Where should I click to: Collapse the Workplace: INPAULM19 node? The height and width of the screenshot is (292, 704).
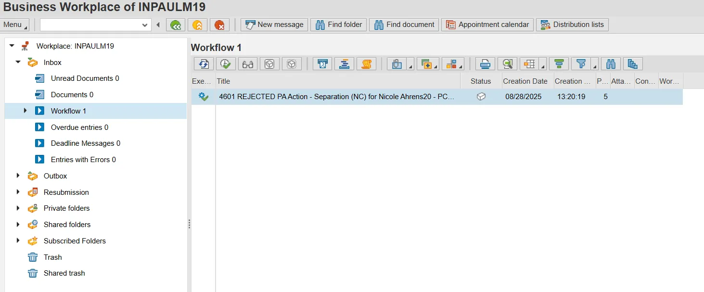pyautogui.click(x=12, y=46)
